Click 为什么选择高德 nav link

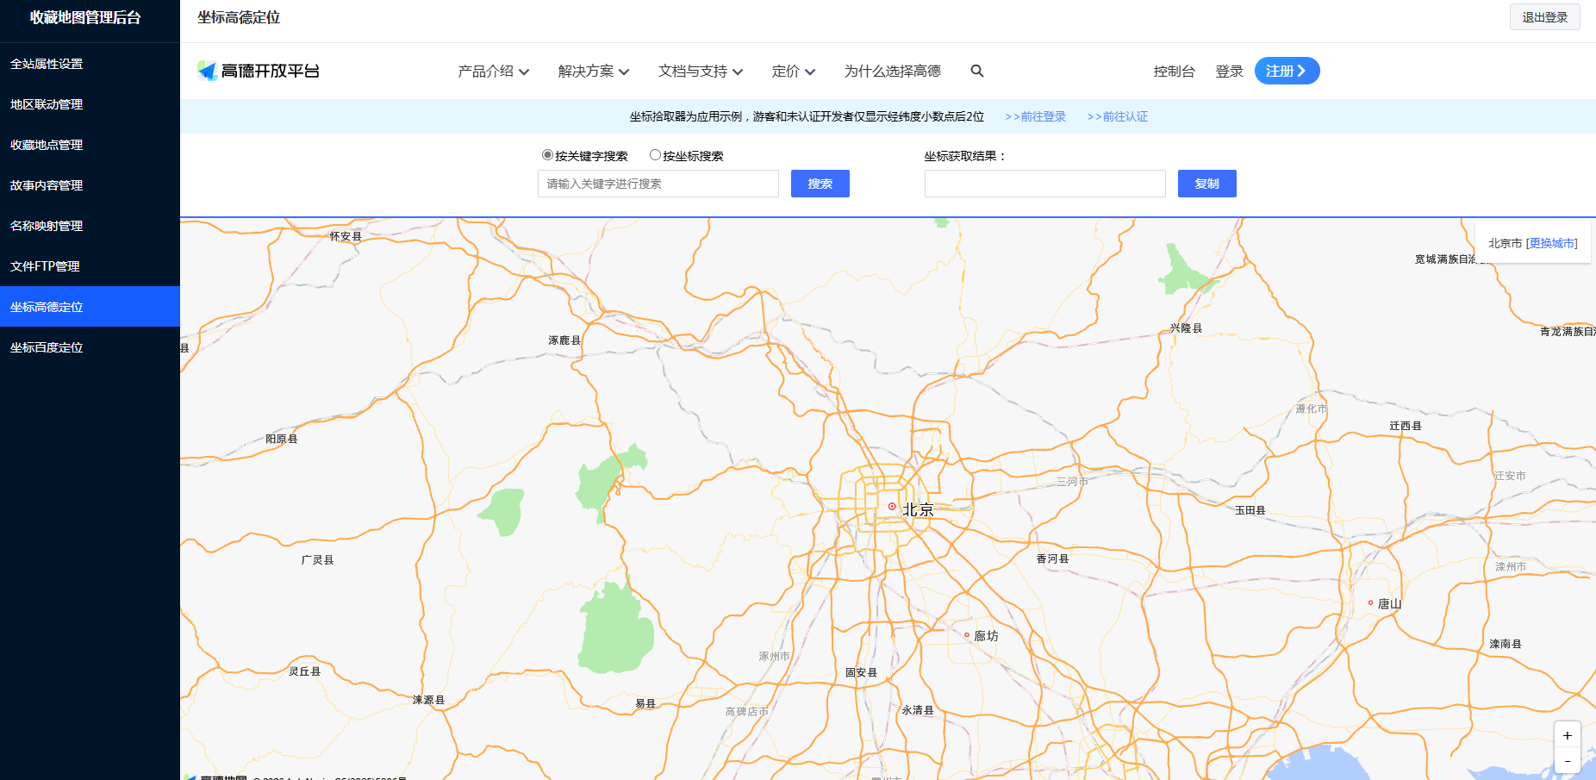[892, 71]
